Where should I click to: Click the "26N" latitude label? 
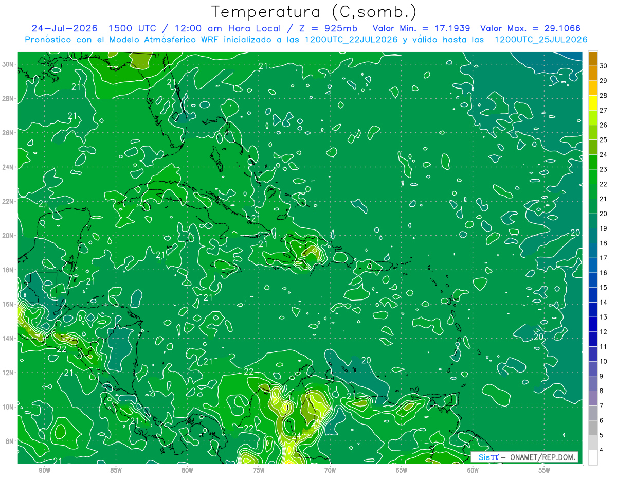click(x=8, y=133)
